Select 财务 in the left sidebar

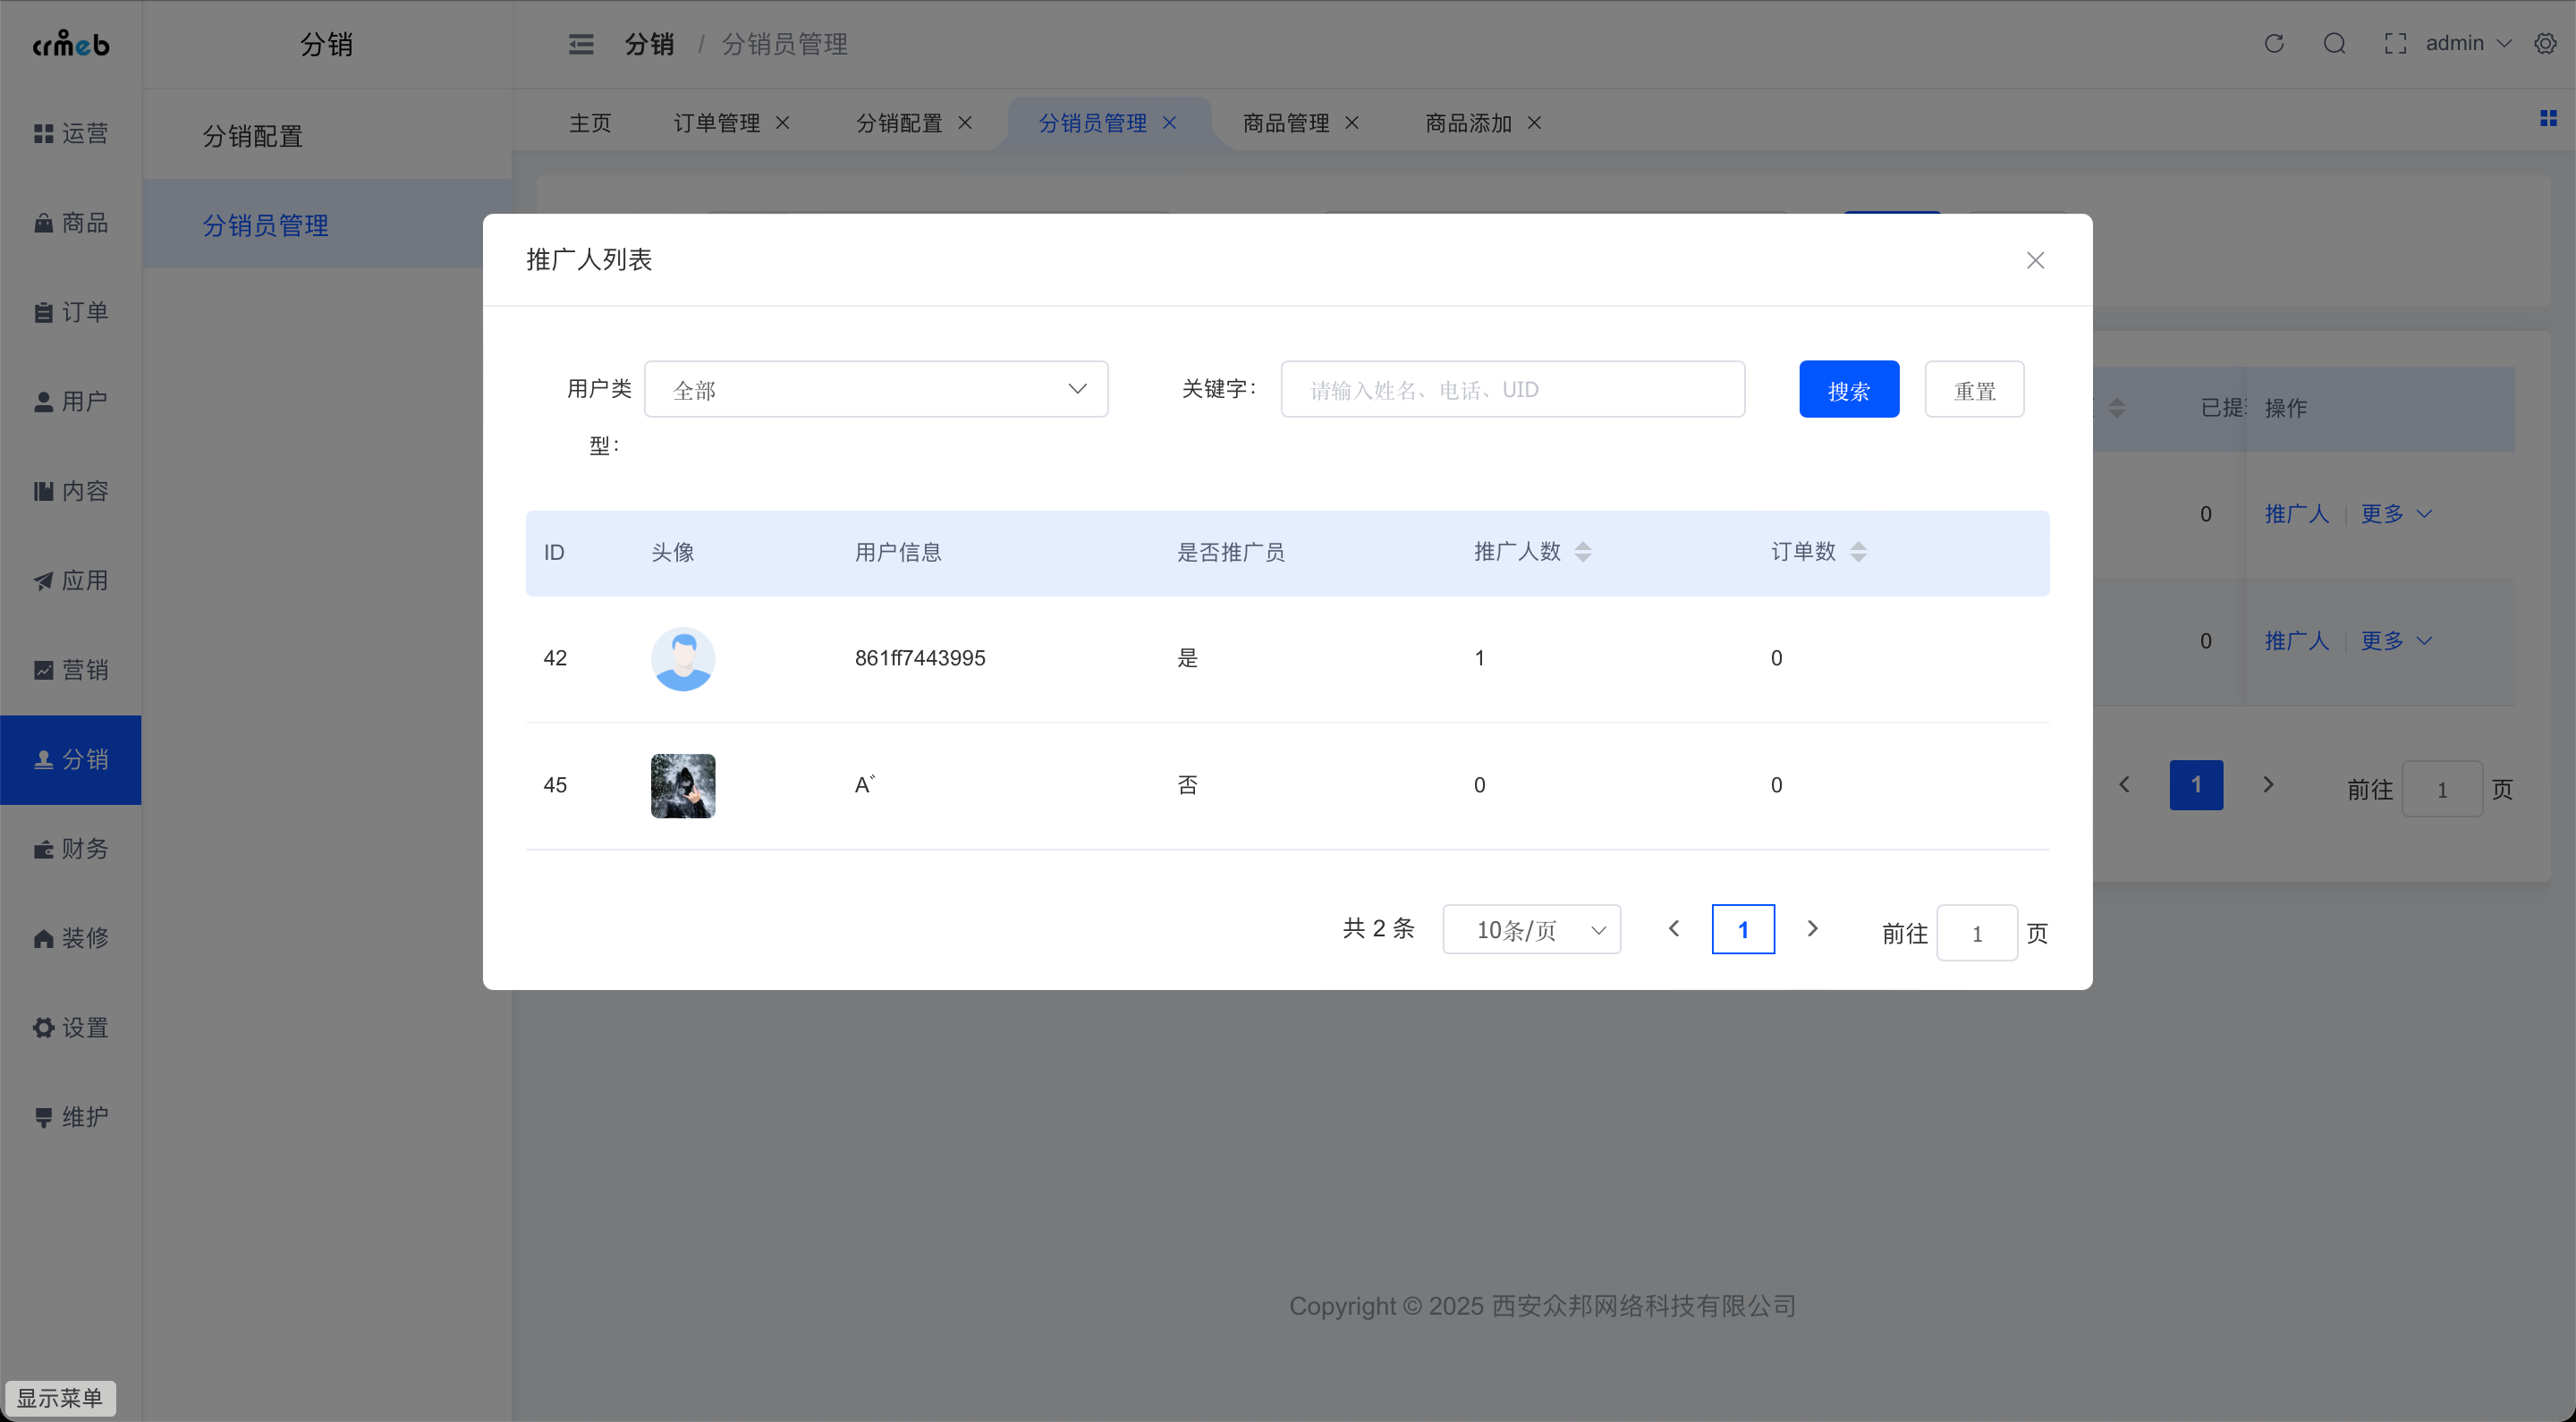tap(71, 849)
